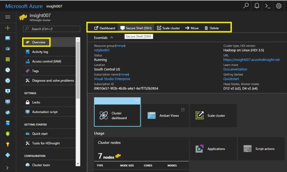Open resource group vstyles001 link
This screenshot has width=287, height=172.
point(102,50)
